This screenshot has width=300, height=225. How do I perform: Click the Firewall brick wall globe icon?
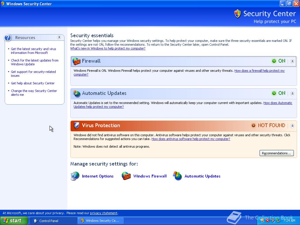point(76,61)
